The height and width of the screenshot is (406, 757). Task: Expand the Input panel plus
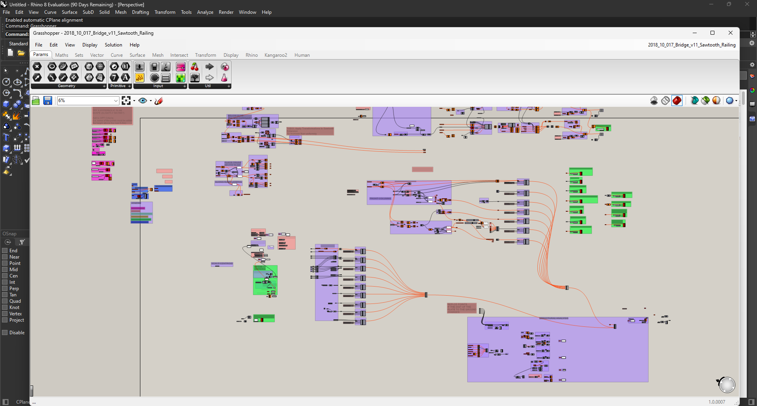(x=185, y=86)
